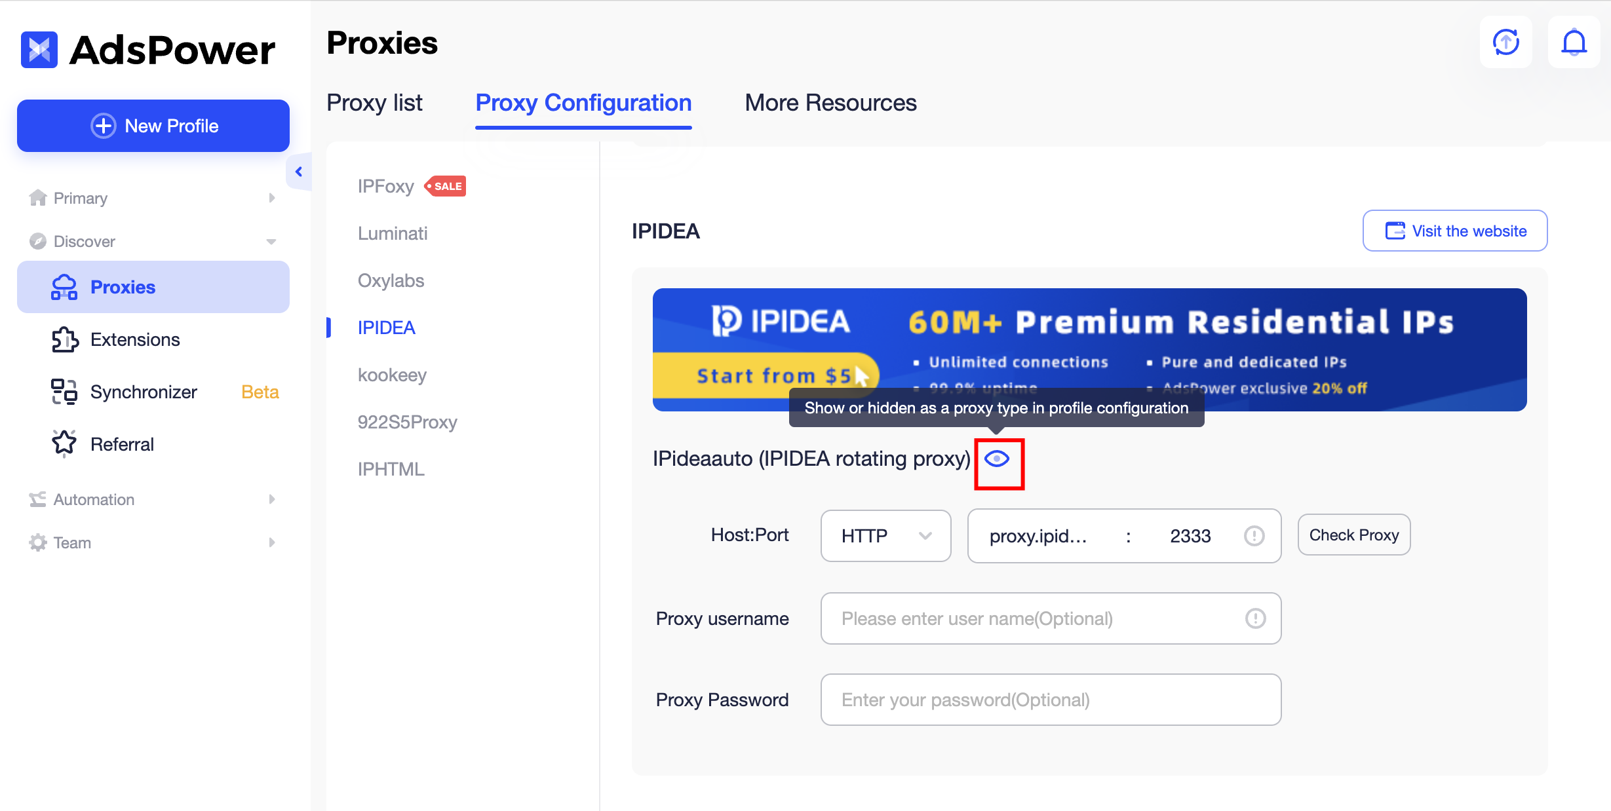Image resolution: width=1611 pixels, height=811 pixels.
Task: Open the Synchronizer Beta feature
Action: click(143, 391)
